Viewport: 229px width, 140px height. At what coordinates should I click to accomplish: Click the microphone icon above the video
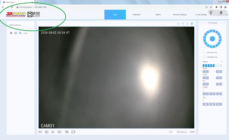(x=183, y=24)
